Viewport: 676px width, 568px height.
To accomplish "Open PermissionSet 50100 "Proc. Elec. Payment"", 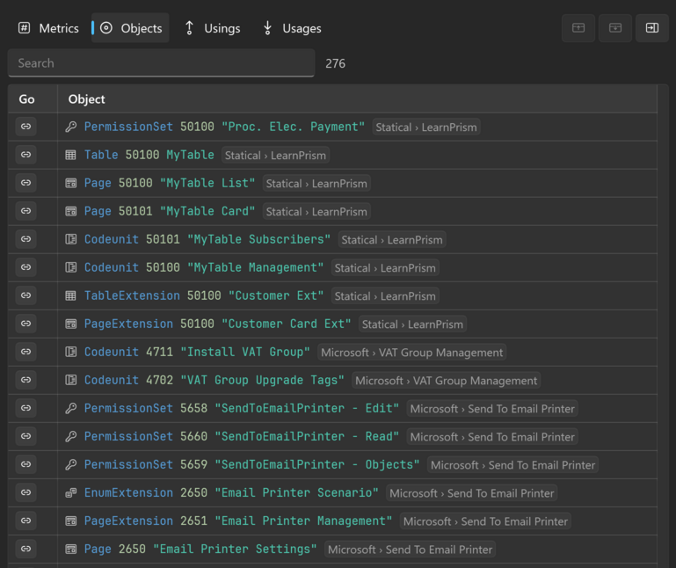I will click(x=224, y=127).
